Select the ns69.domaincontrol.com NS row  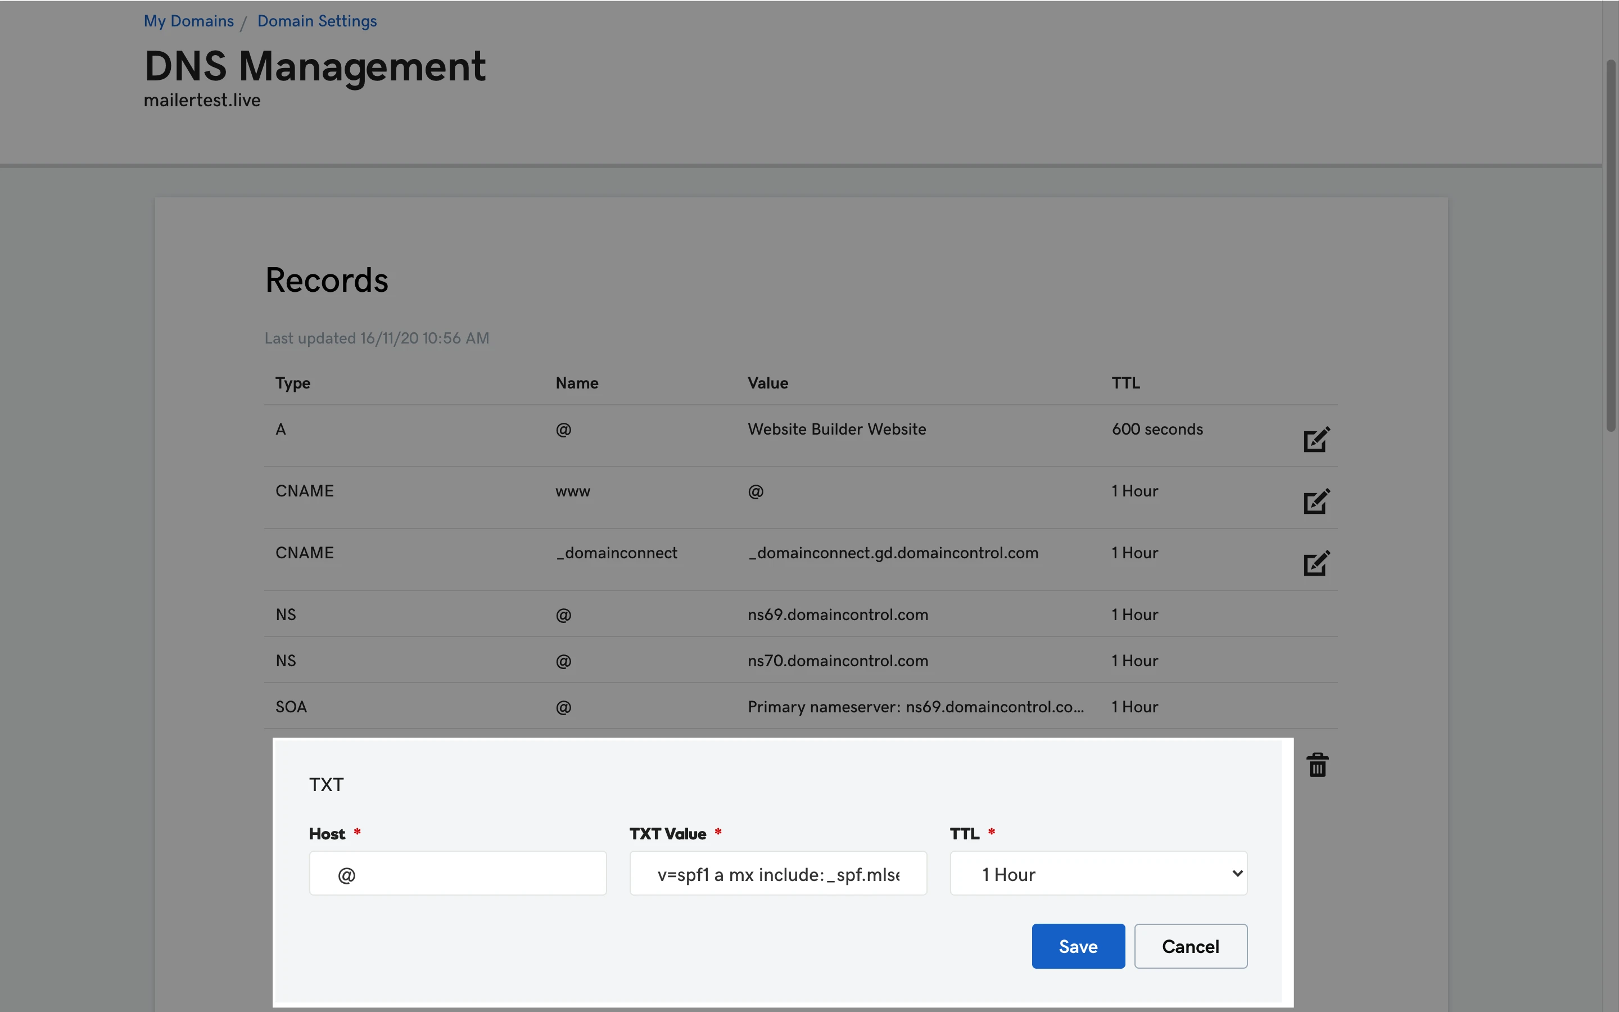pos(838,615)
